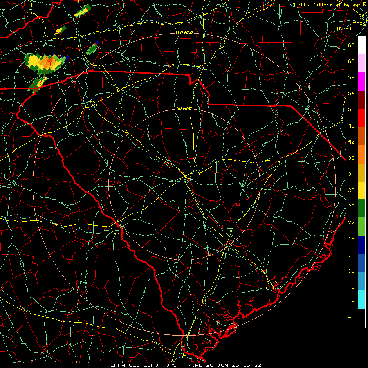This screenshot has width=368, height=368.
Task: Click the legend value 34
Action: click(x=351, y=174)
